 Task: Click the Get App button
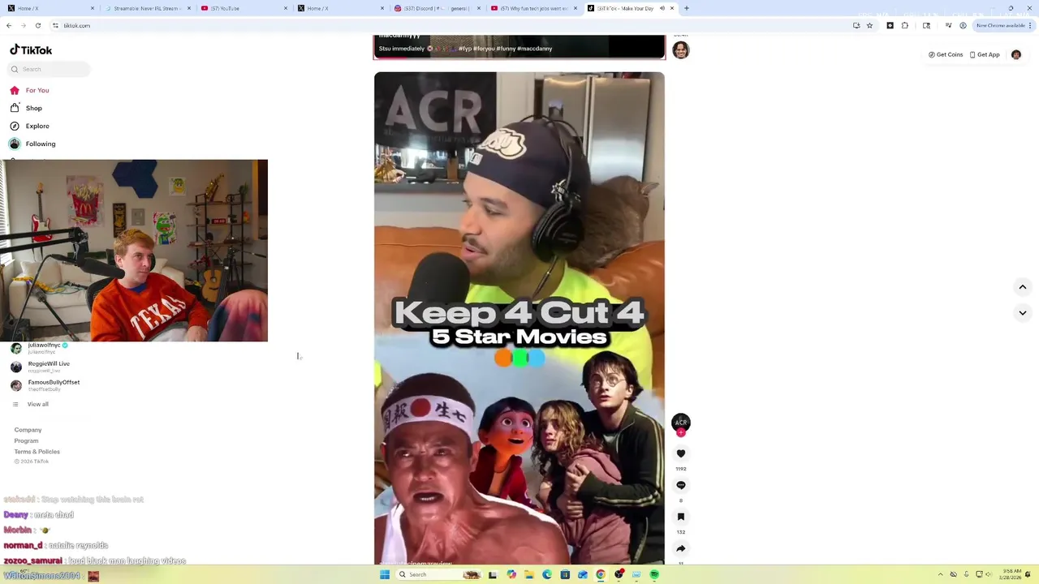985,54
